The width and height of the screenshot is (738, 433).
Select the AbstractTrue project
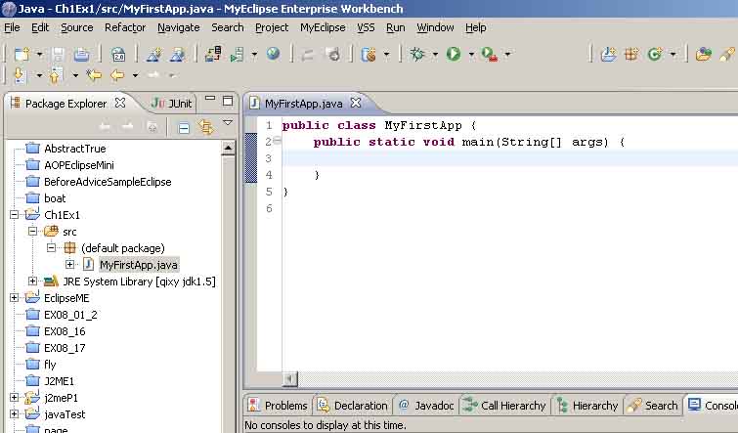(75, 149)
